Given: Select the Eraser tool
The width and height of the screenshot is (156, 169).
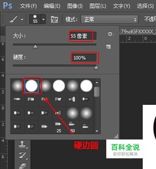Looking at the screenshot, I should coord(23,166).
